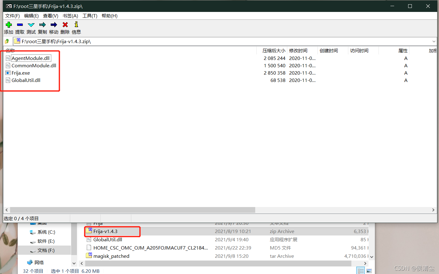This screenshot has height=274, width=439.
Task: Click the right arrow of the 7-Zip horizontal scrollbar
Action: [433, 210]
